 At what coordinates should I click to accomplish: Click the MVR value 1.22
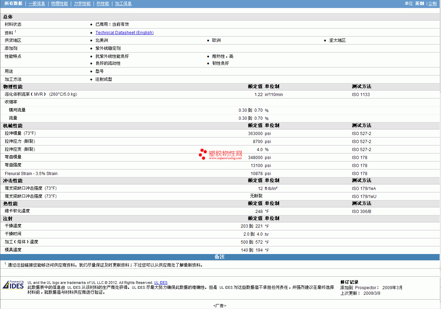(x=259, y=95)
